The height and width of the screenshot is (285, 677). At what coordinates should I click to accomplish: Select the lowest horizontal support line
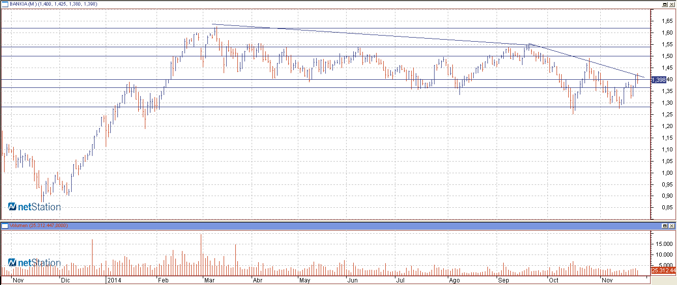(x=325, y=107)
